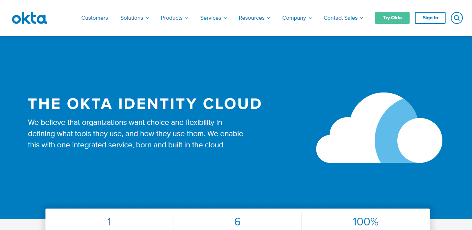
Task: Click the "6" statistic in the card
Action: coord(237,222)
